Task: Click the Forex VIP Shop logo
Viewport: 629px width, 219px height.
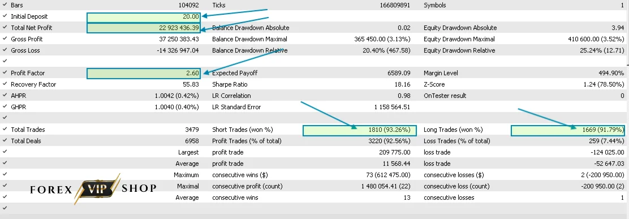Action: 93,188
